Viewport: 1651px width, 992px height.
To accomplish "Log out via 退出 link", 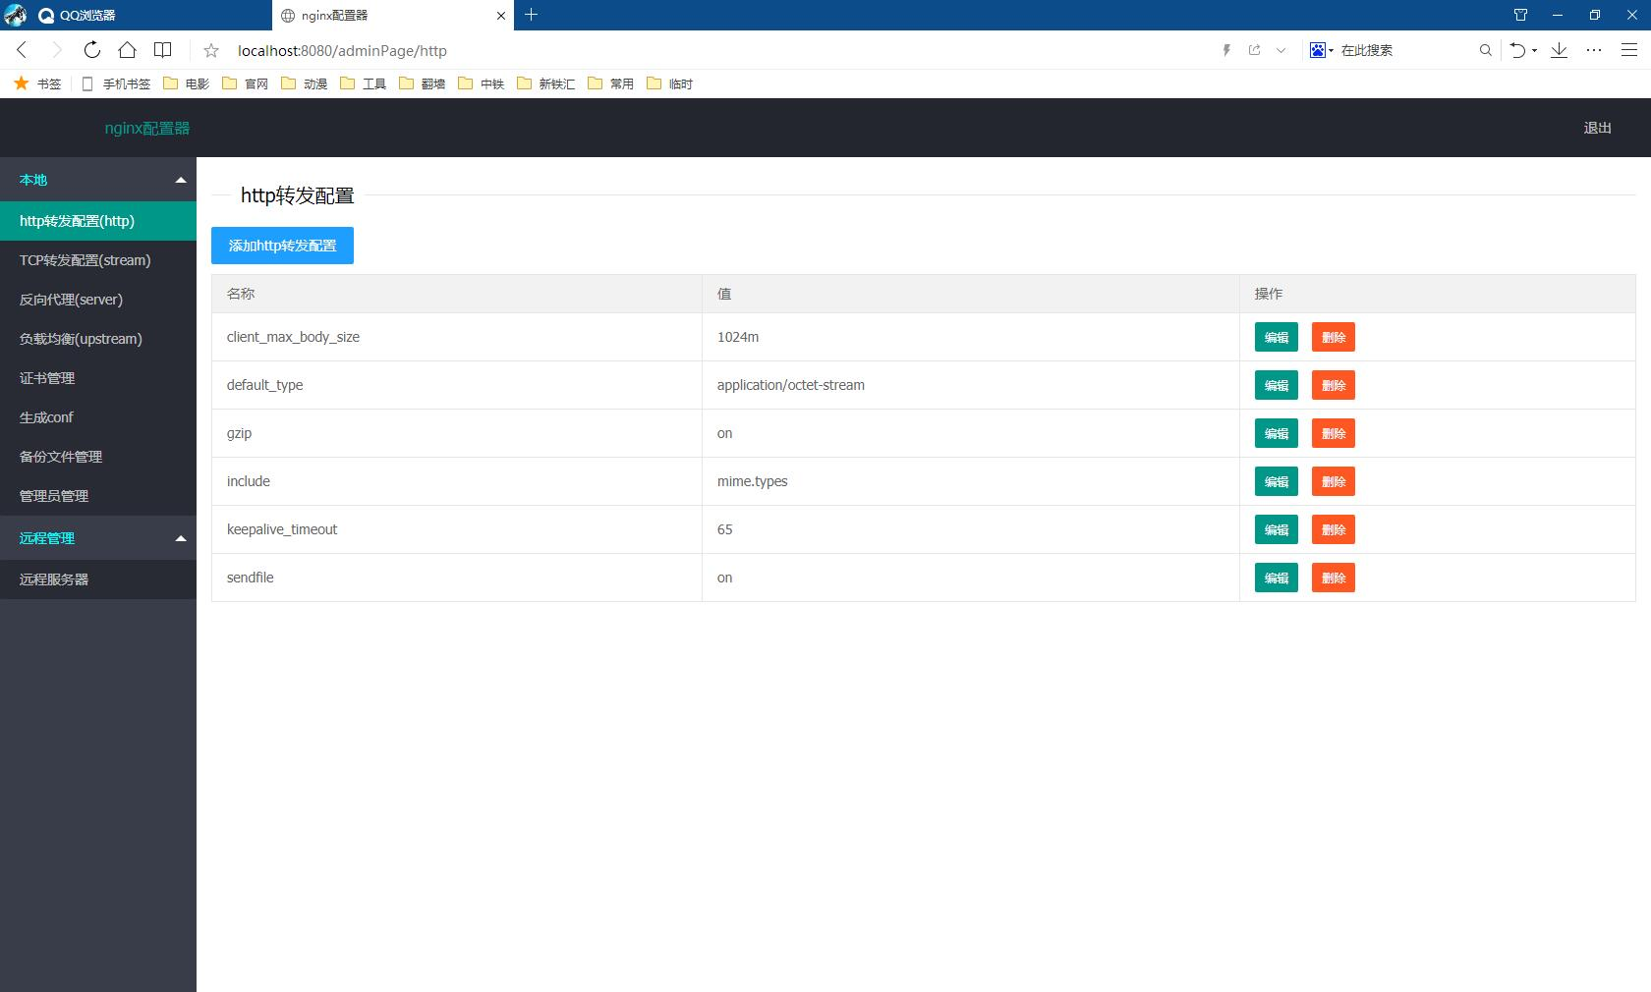I will click(x=1597, y=128).
